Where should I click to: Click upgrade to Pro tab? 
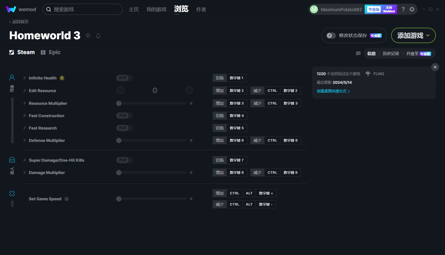pyautogui.click(x=419, y=53)
